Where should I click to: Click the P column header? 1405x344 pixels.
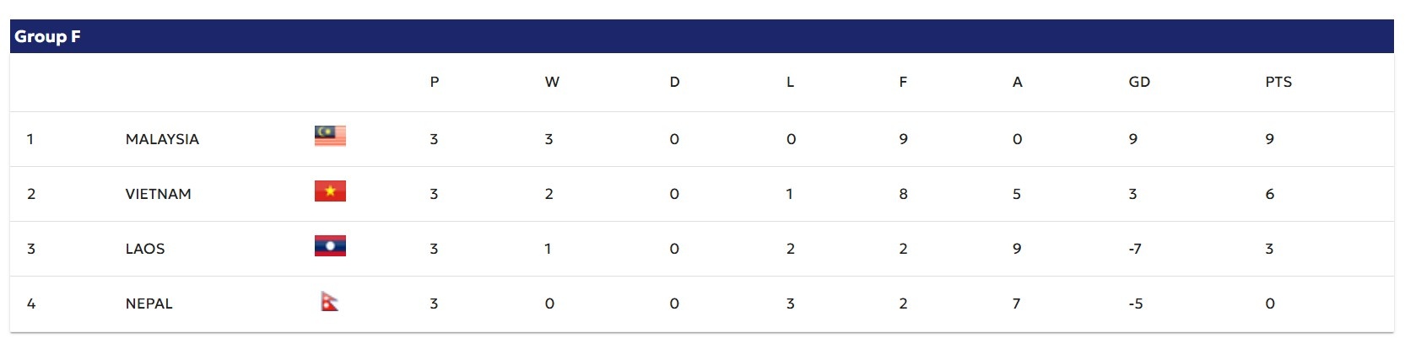pyautogui.click(x=435, y=82)
